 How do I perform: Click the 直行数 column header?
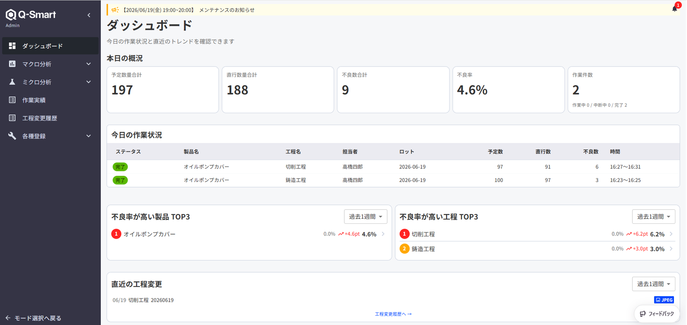click(x=543, y=152)
